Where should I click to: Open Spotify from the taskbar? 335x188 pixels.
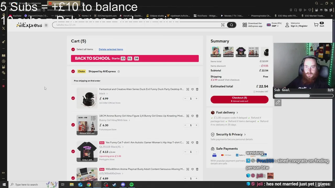tap(132, 185)
